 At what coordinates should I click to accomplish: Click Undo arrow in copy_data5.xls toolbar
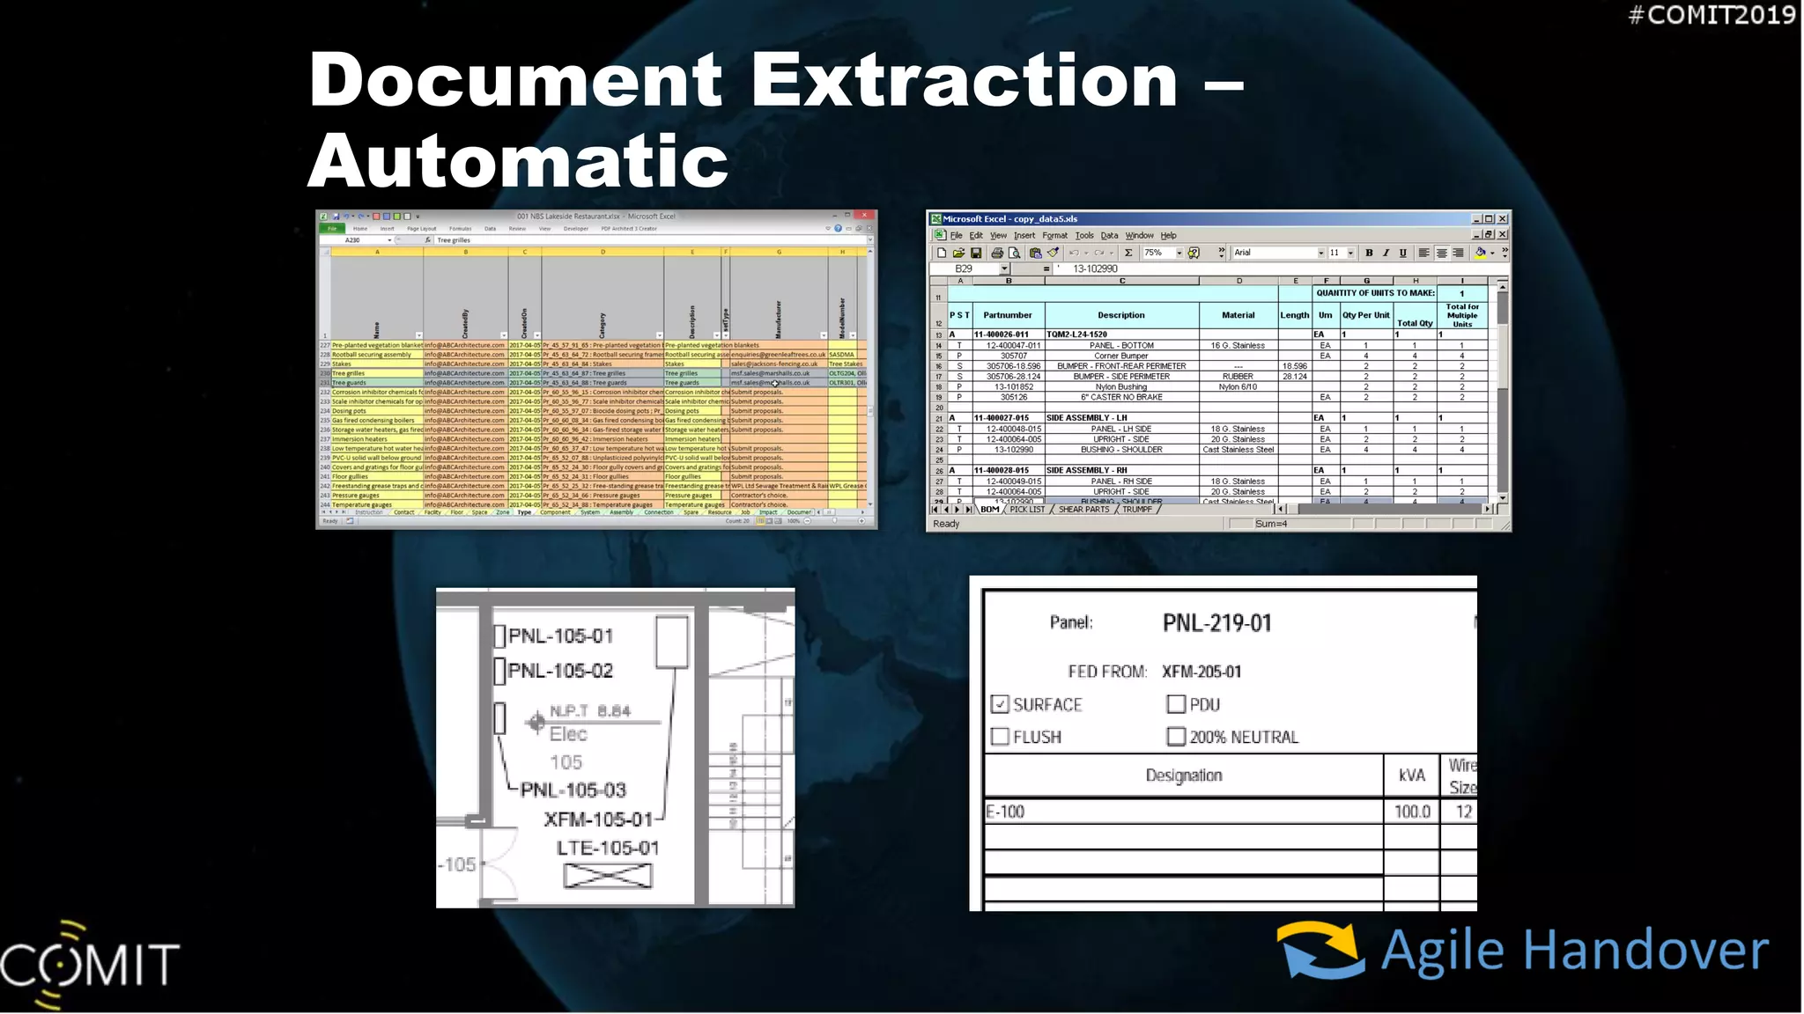coord(1074,253)
